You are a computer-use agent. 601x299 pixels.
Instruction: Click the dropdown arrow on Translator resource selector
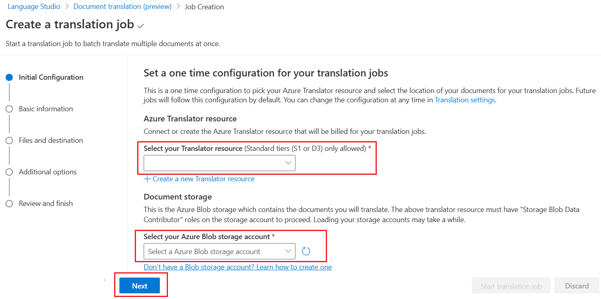click(x=288, y=163)
